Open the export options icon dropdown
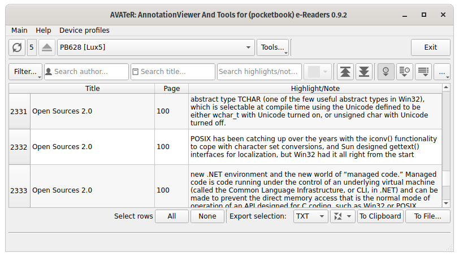 [x=342, y=216]
